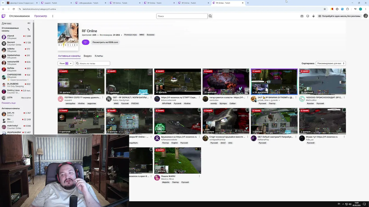Switch to the 'Активные каналы' tab
This screenshot has height=207, width=369.
coord(69,56)
